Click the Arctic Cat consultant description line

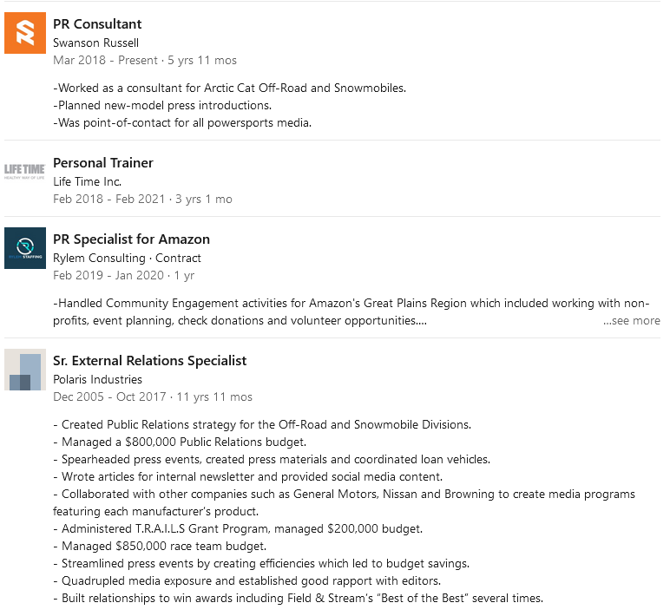(x=230, y=88)
